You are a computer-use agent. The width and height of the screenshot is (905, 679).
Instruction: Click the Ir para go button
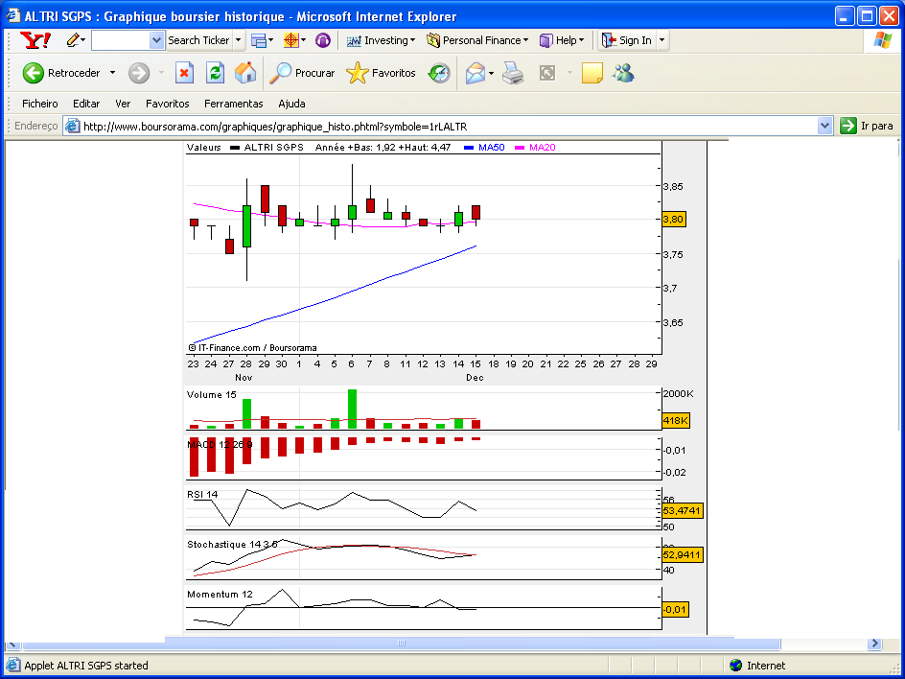(867, 126)
